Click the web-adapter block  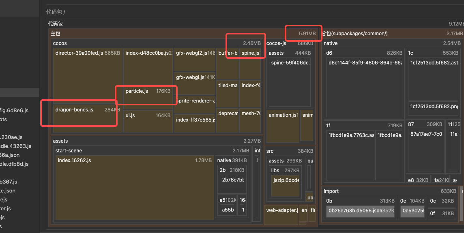tap(281, 215)
